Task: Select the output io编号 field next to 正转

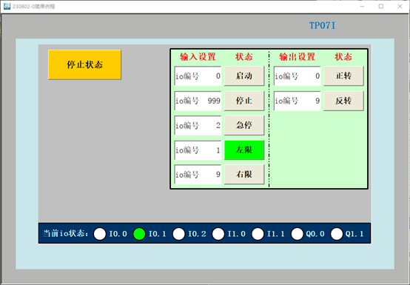Action: 298,76
